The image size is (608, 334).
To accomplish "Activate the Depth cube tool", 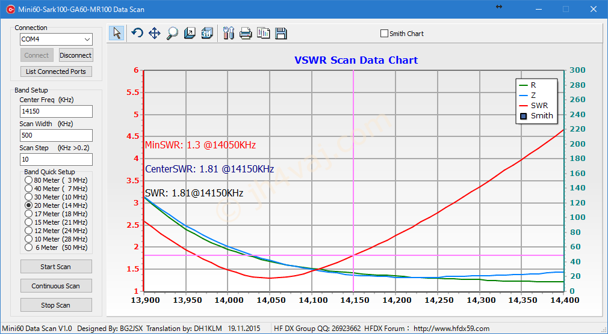I will pyautogui.click(x=190, y=33).
